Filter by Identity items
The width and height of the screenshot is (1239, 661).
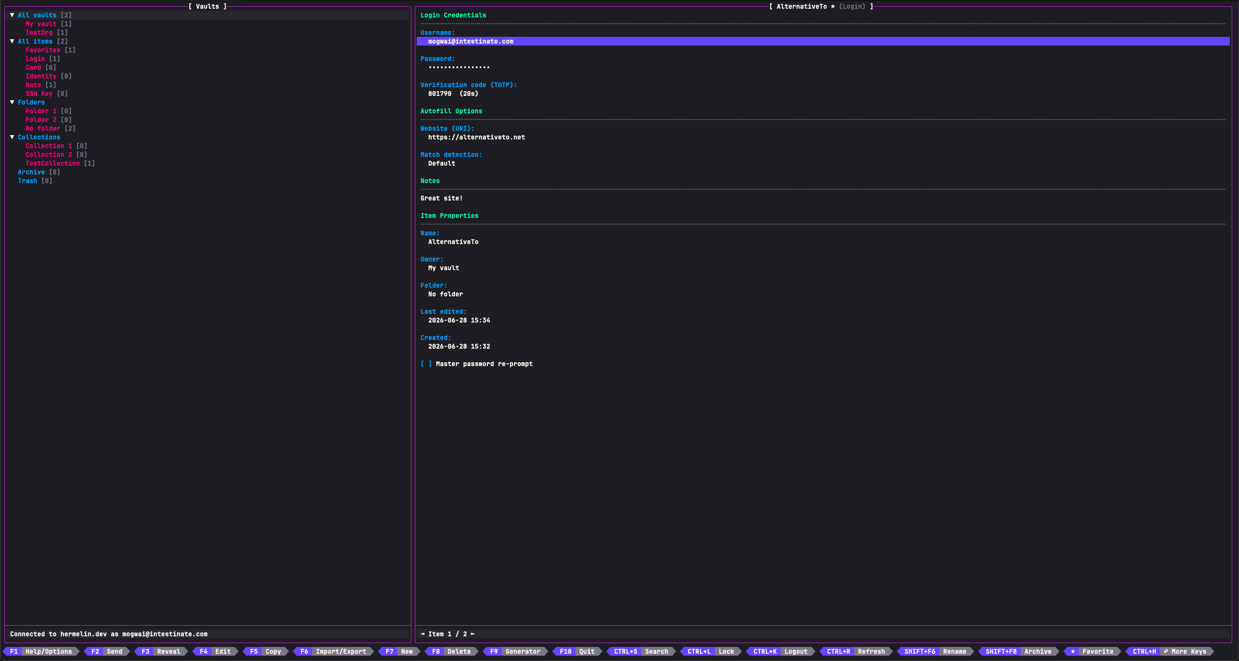(x=41, y=76)
